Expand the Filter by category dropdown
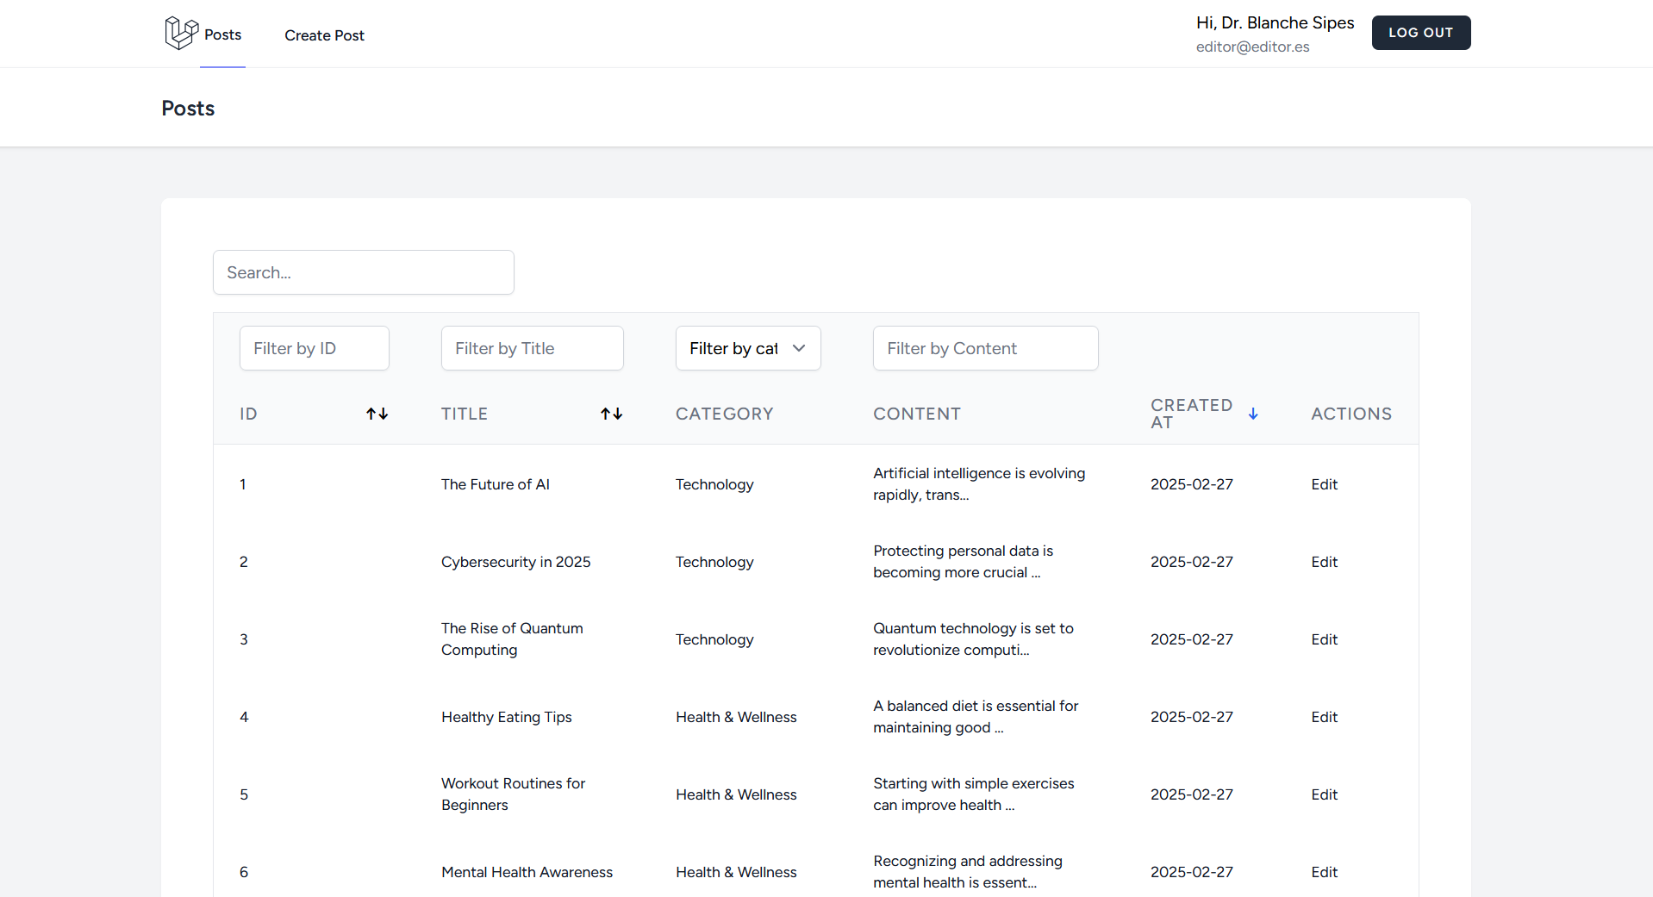1653x897 pixels. (747, 348)
